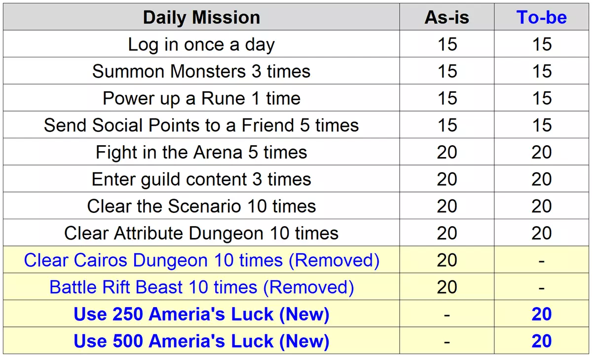Select the new "Use 500 Ameria's Luck" mission
This screenshot has width=592, height=357.
point(201,341)
